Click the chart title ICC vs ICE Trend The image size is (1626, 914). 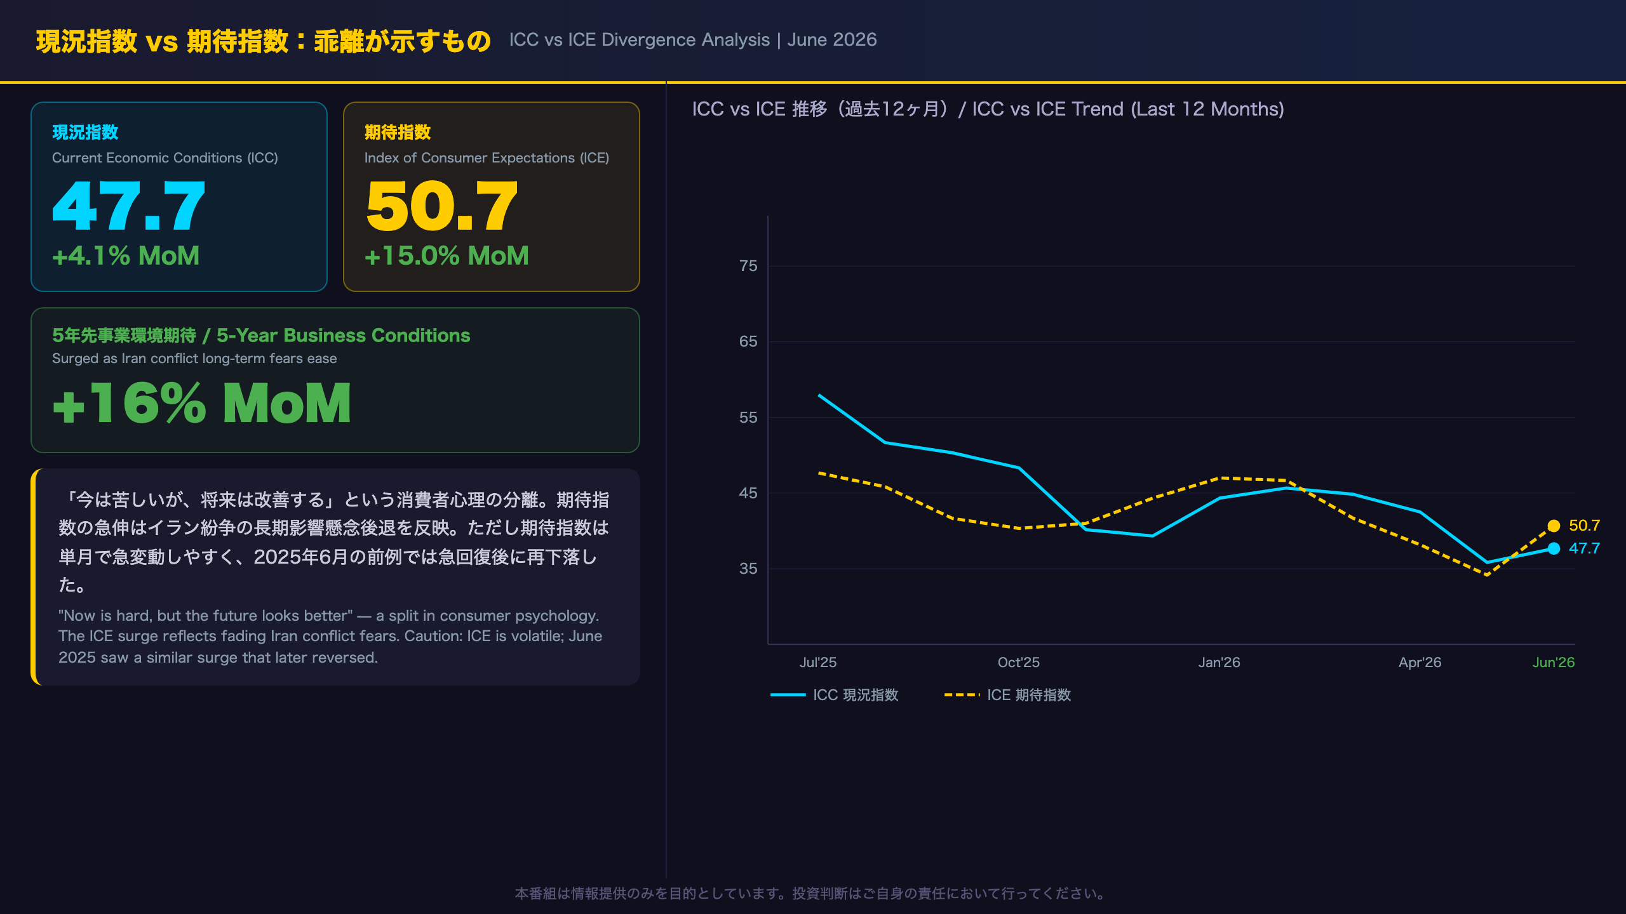pos(988,109)
